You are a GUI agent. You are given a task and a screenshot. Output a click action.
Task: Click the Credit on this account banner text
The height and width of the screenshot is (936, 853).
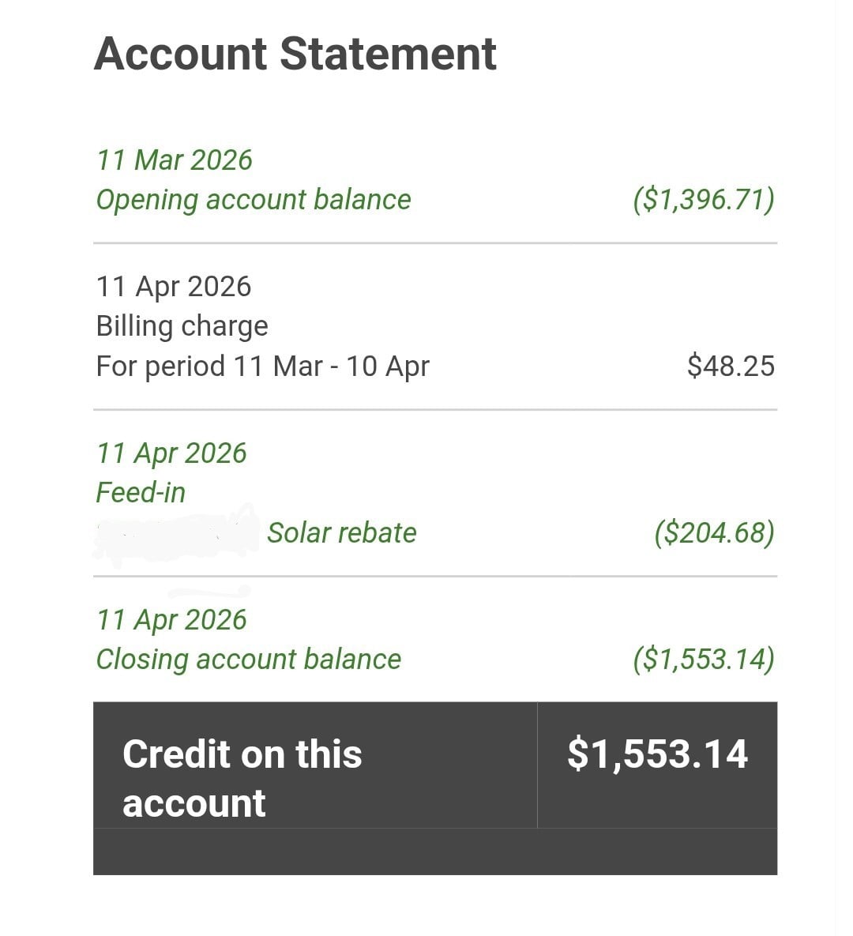[242, 778]
